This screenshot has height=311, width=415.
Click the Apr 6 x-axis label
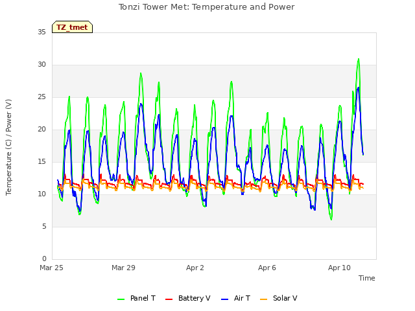coord(267,268)
